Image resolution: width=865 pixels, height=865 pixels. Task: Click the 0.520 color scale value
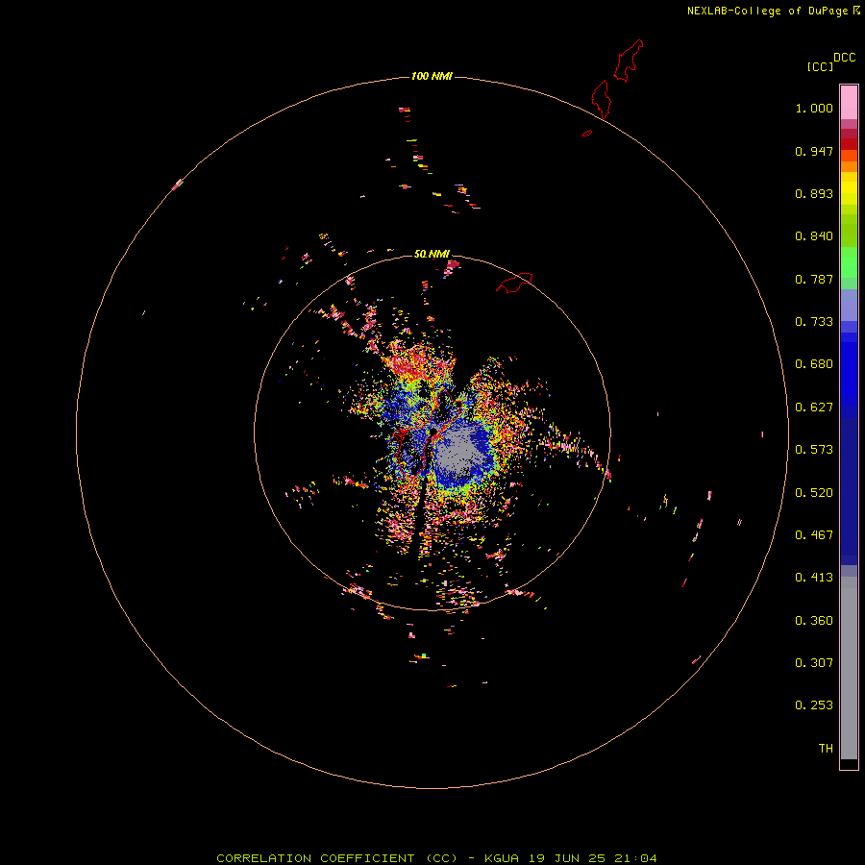[814, 493]
